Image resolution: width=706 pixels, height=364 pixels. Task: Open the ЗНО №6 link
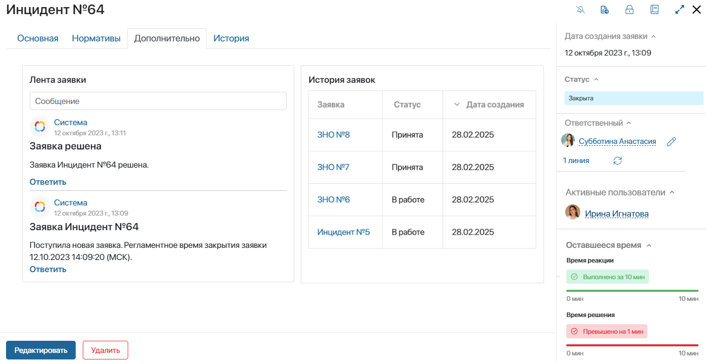tap(334, 199)
